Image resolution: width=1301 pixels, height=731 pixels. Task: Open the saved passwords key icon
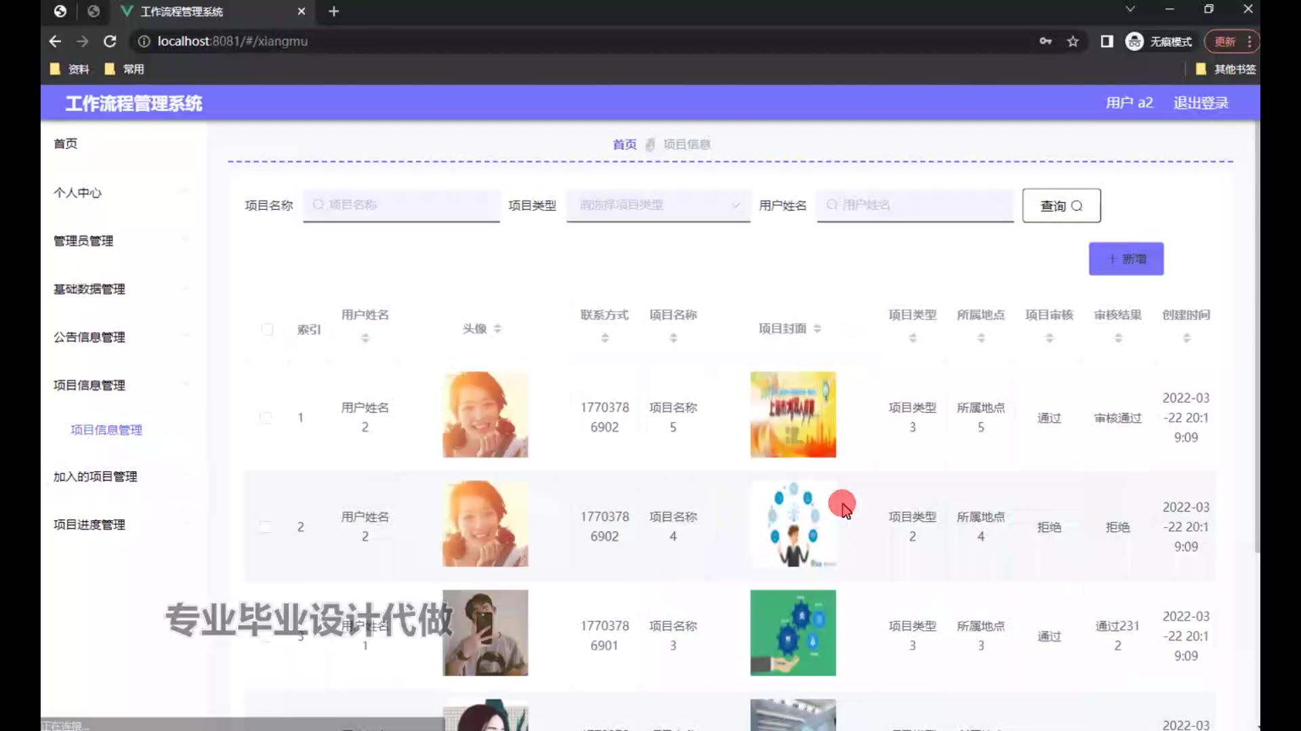click(1046, 41)
